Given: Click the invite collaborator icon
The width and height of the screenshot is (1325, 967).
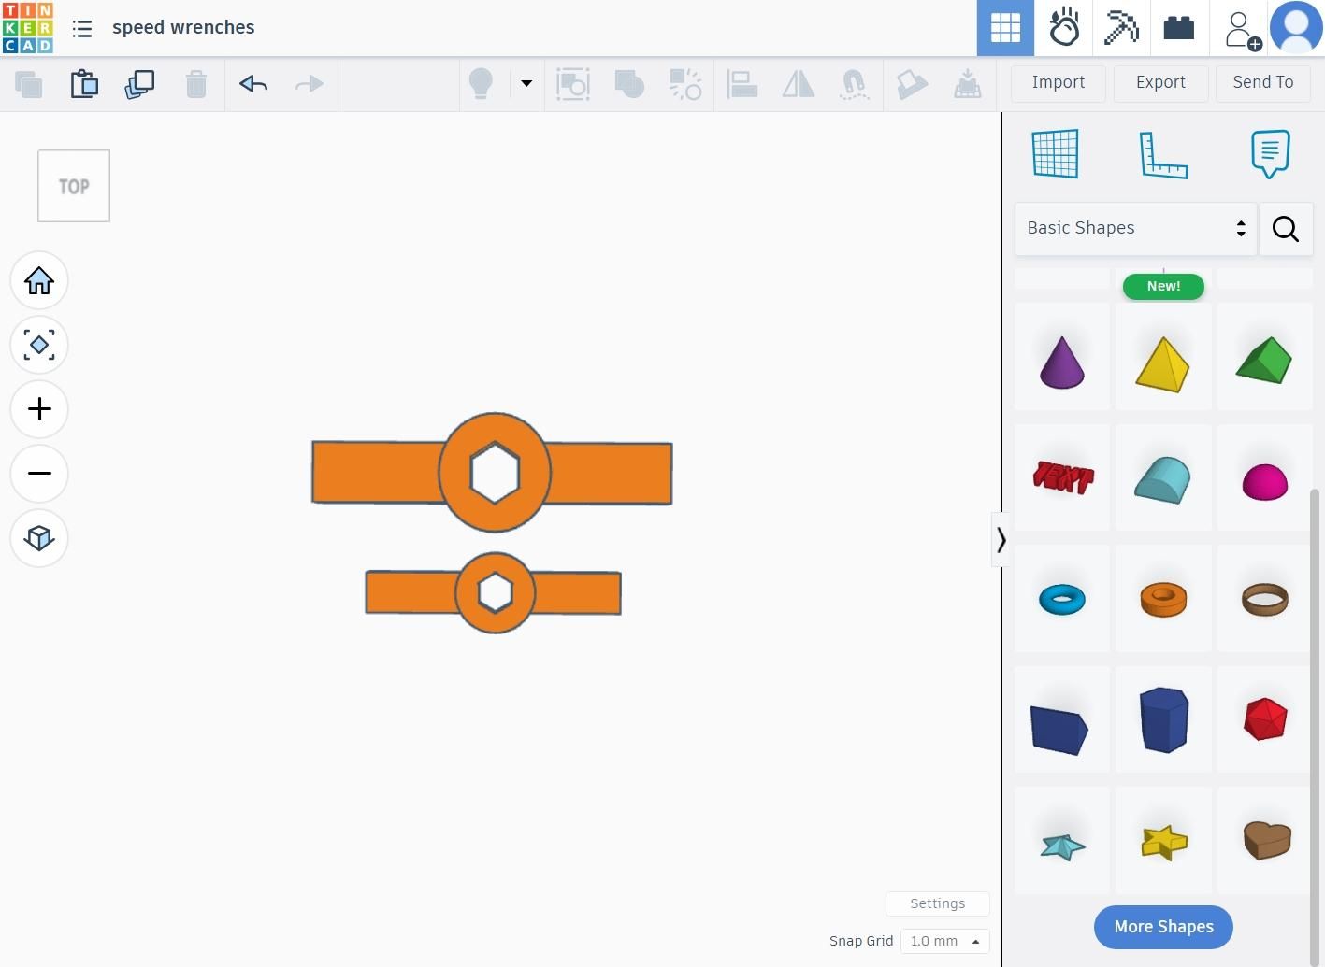Looking at the screenshot, I should point(1242,30).
